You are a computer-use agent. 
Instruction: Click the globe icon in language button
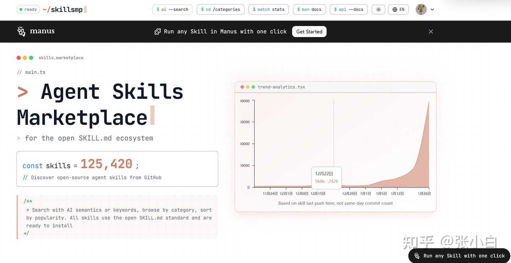tap(395, 10)
